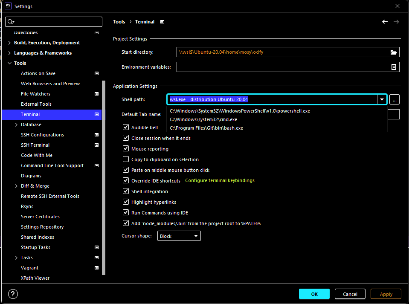Collapse the Tools section
409x304 pixels.
coord(9,63)
